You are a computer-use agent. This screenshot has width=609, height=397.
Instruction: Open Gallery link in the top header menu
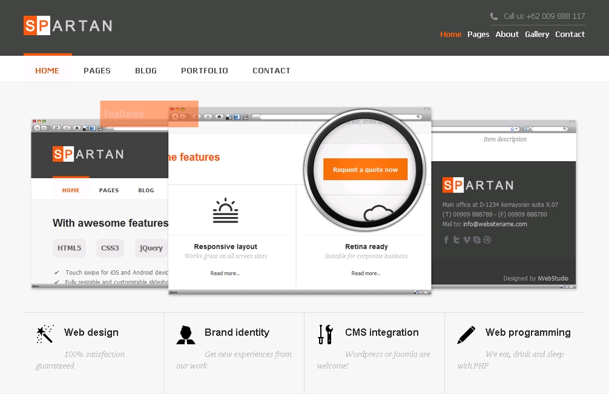tap(537, 35)
